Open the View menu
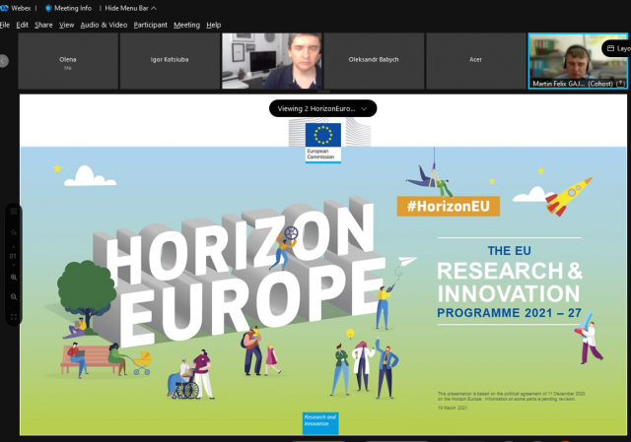Viewport: 631px width, 442px height. pos(66,25)
